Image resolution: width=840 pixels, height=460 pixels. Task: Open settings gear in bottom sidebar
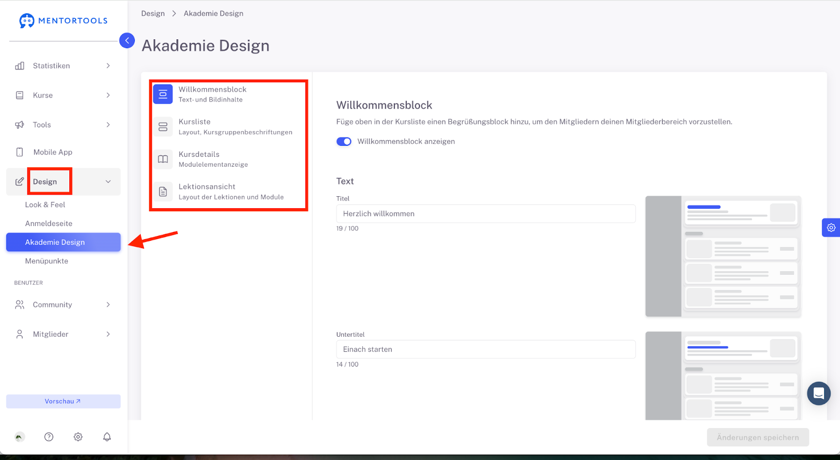(78, 437)
